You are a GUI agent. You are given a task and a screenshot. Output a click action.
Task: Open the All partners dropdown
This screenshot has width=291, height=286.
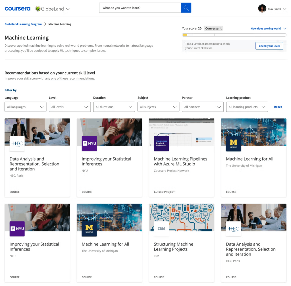203,107
